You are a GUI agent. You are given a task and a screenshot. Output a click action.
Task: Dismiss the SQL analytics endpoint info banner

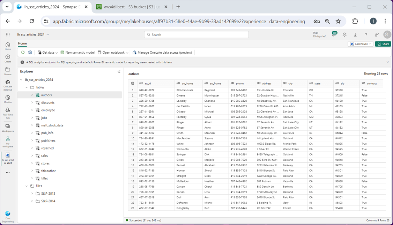pyautogui.click(x=387, y=62)
